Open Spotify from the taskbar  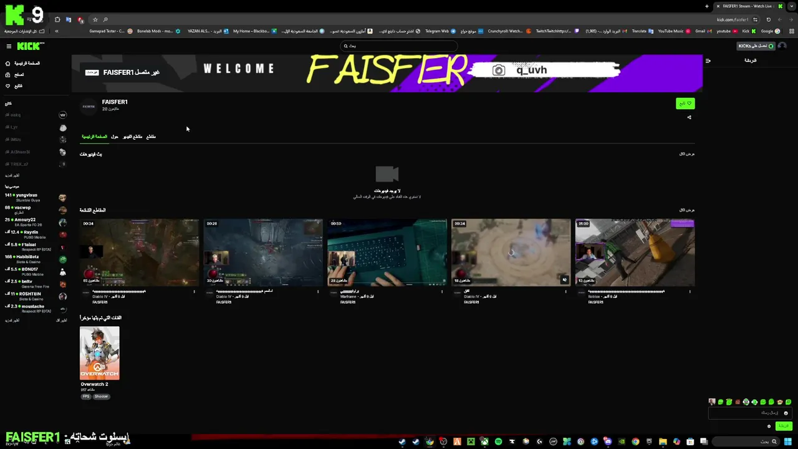(x=498, y=442)
